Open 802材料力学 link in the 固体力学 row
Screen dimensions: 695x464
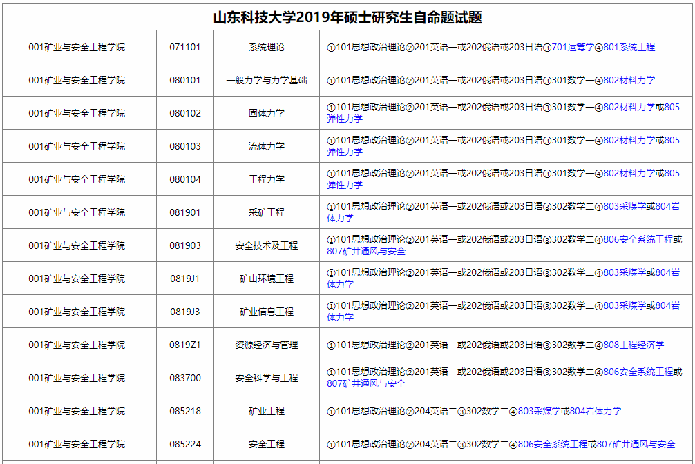[x=629, y=107]
